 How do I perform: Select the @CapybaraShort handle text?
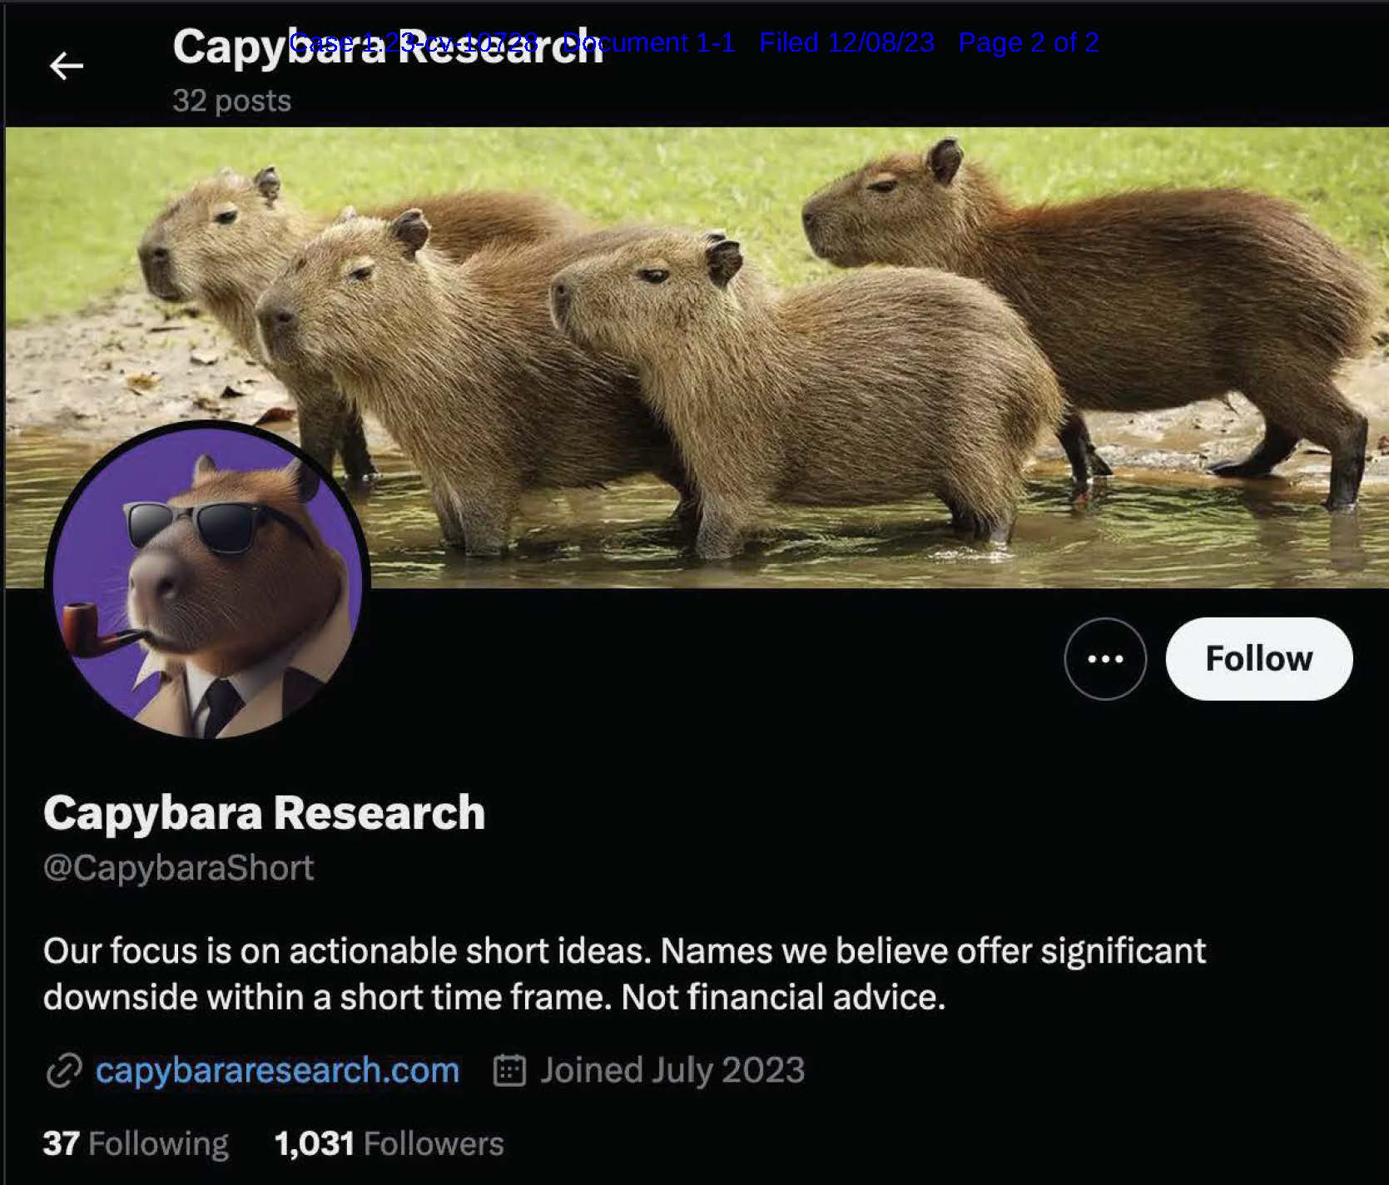179,868
